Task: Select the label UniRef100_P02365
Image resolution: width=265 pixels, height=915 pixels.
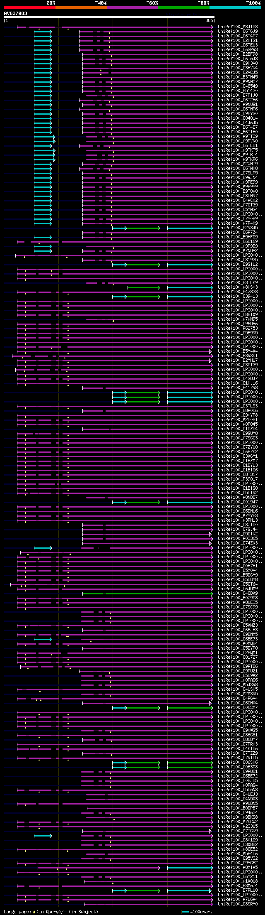Action: tap(238, 538)
